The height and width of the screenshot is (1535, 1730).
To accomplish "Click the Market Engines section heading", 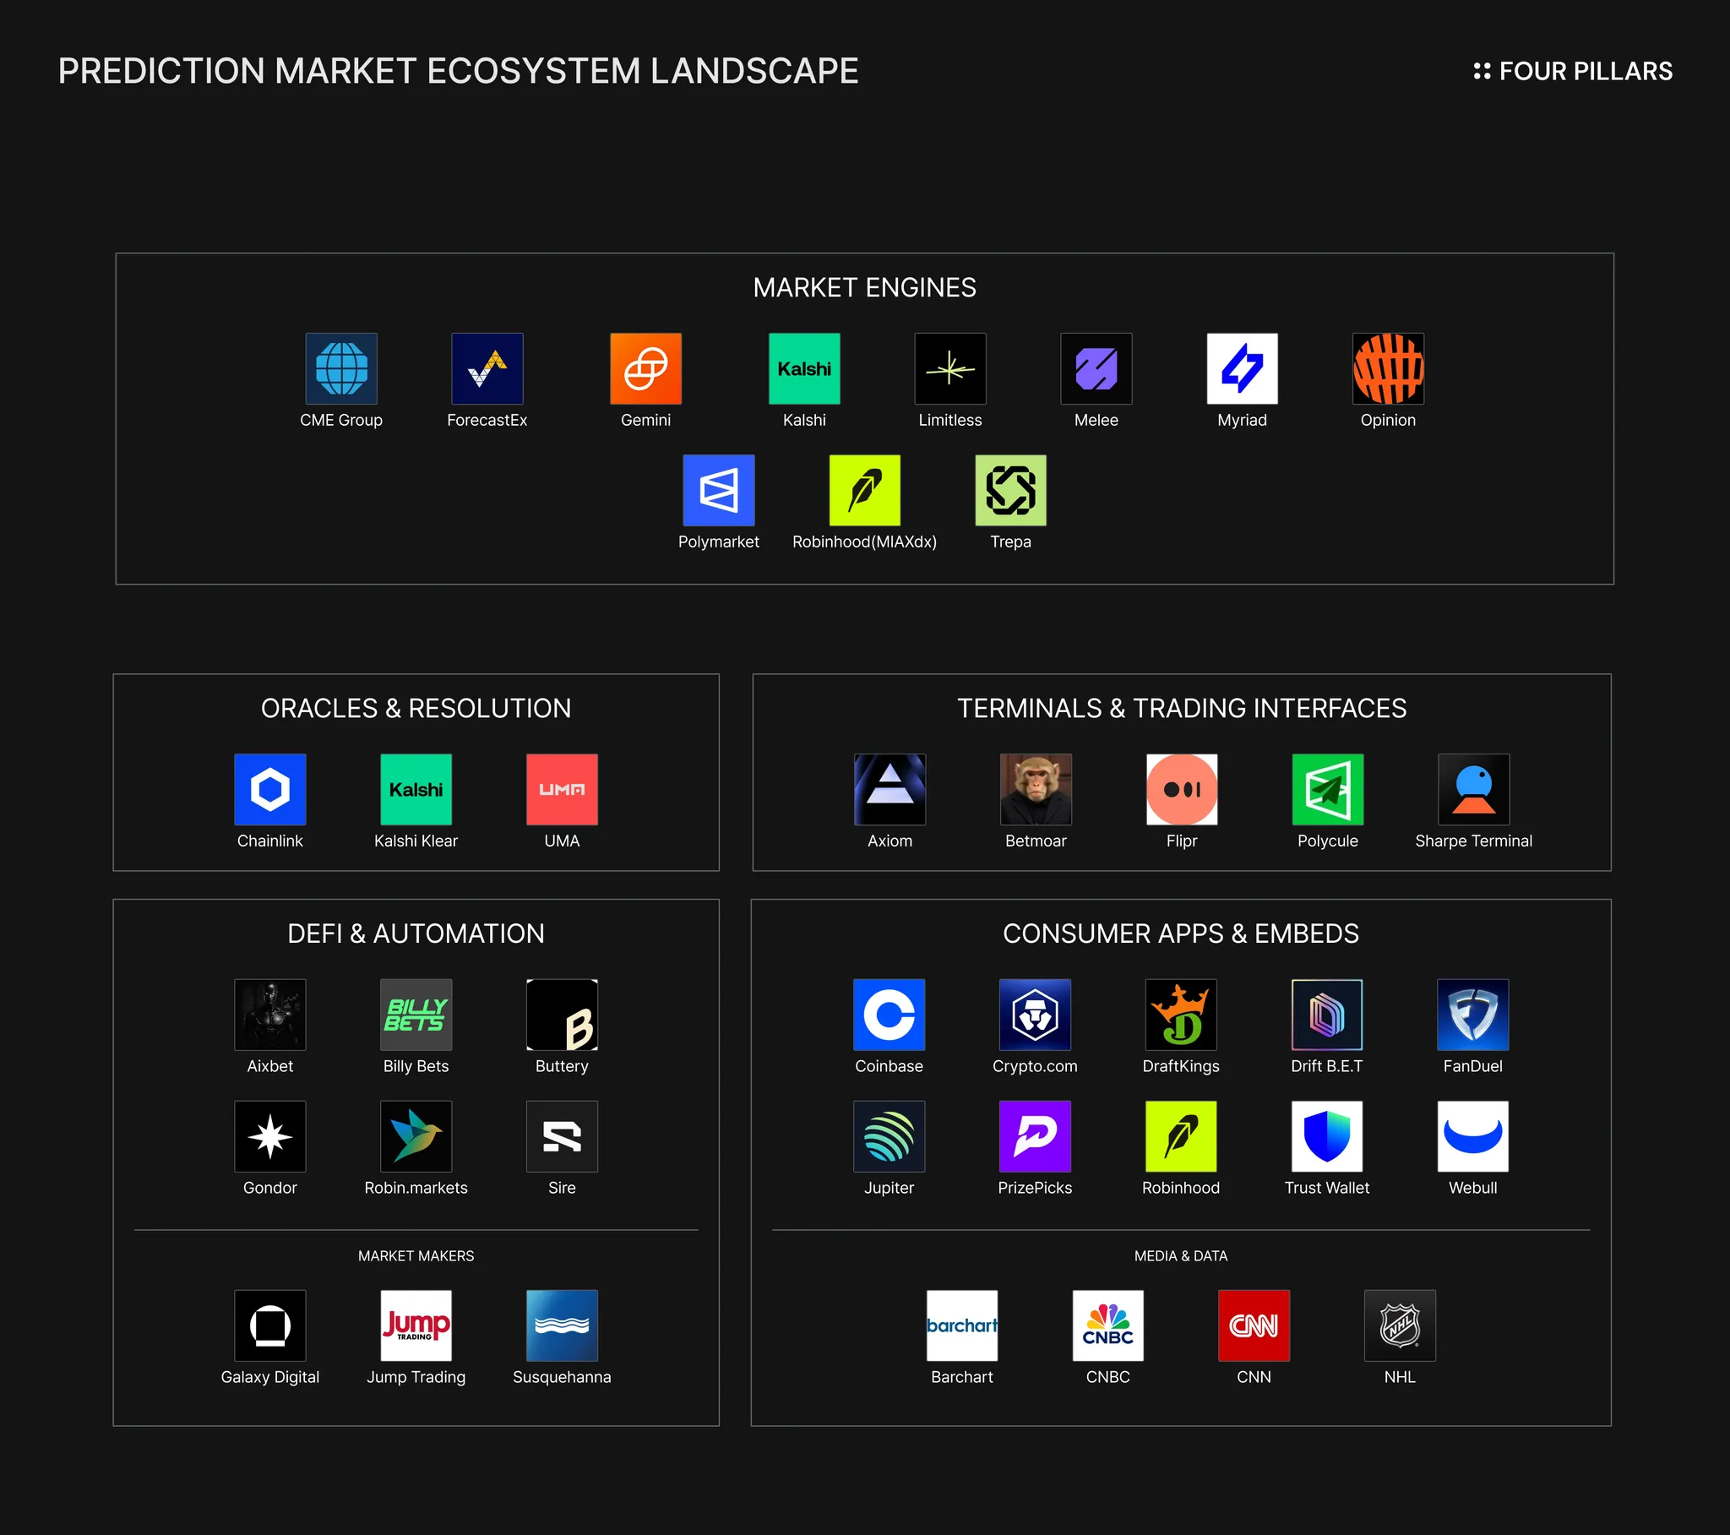I will click(x=864, y=288).
